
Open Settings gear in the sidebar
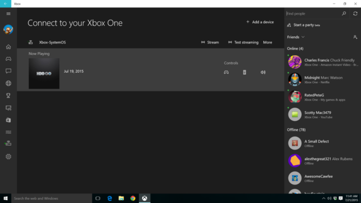pyautogui.click(x=8, y=157)
